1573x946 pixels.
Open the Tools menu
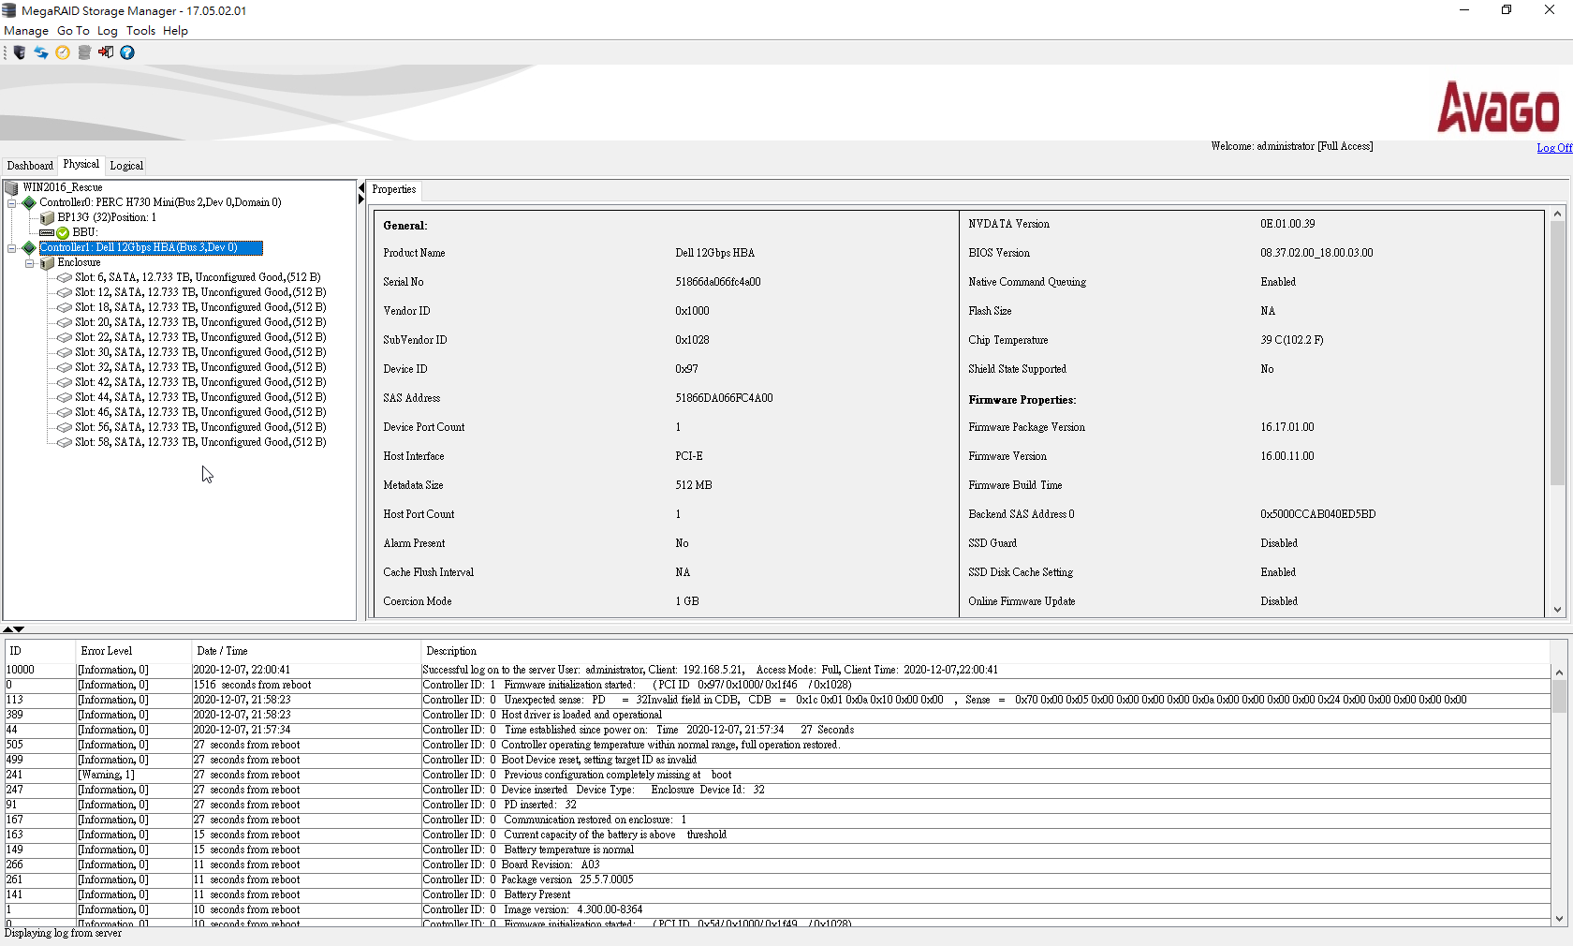pyautogui.click(x=140, y=31)
